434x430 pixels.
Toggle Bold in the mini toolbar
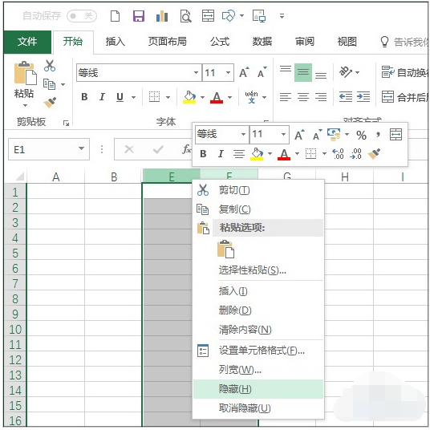203,153
